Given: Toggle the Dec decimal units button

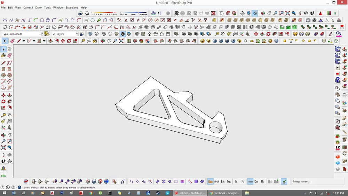Looking at the screenshot, I should coord(210,182).
